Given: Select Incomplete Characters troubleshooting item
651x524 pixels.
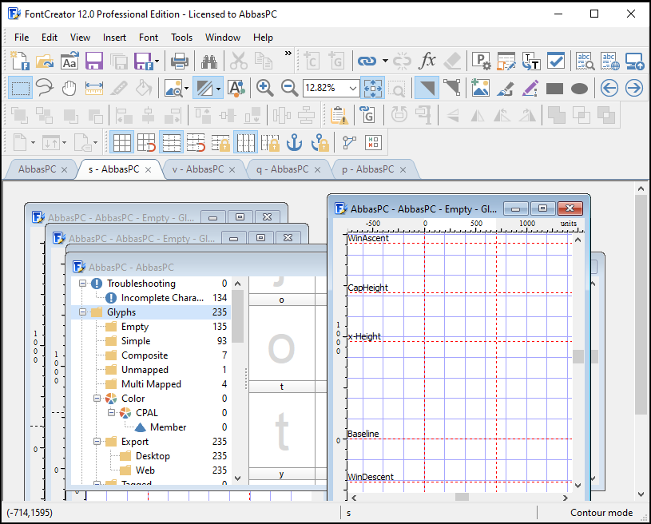Looking at the screenshot, I should 162,298.
